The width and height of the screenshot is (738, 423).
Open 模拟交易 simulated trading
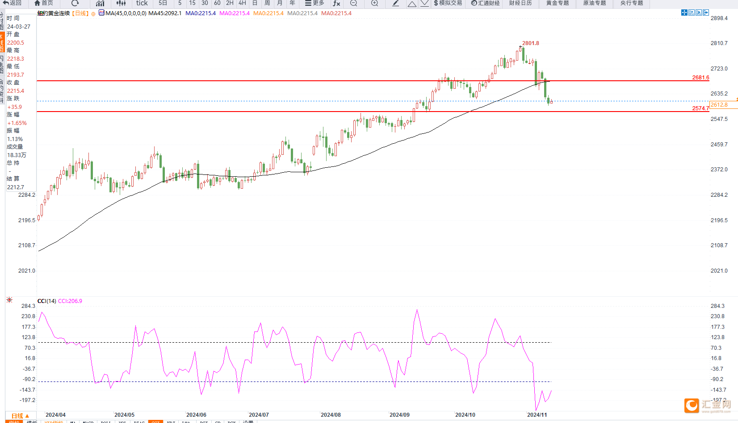(448, 3)
